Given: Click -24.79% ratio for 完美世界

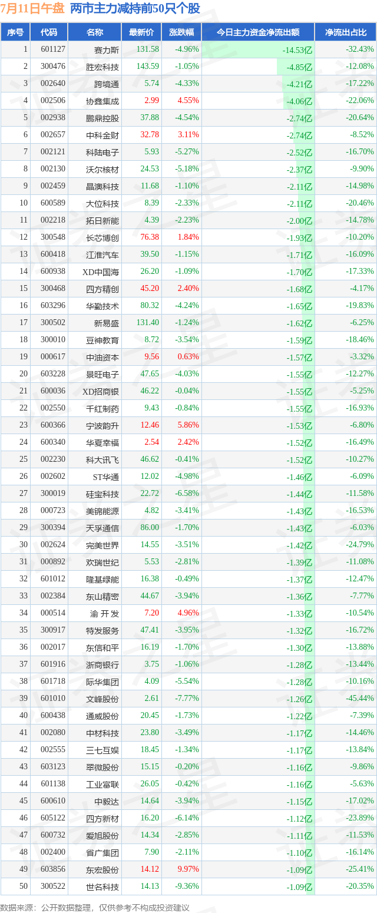Looking at the screenshot, I should (360, 545).
